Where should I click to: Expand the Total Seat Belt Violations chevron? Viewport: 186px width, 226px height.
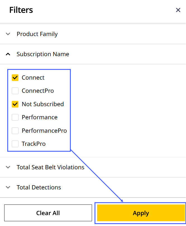point(8,167)
